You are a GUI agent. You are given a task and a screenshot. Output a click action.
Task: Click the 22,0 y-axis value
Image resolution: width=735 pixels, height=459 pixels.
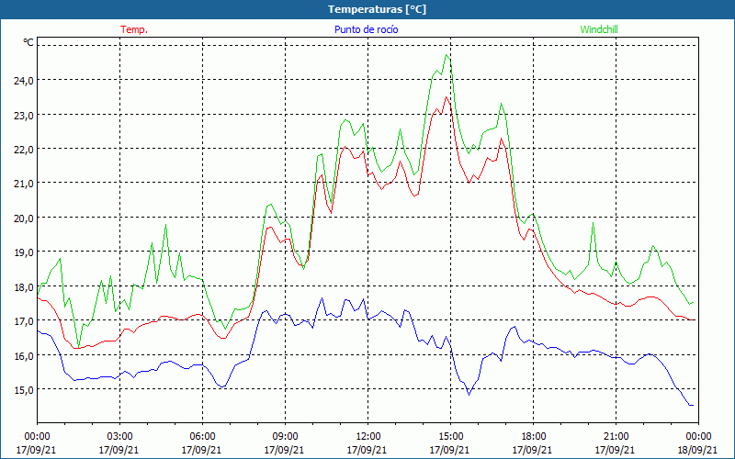(x=23, y=149)
